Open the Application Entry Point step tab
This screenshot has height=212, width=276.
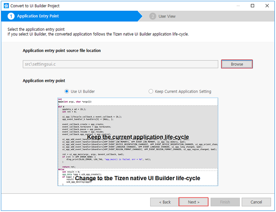pyautogui.click(x=38, y=16)
